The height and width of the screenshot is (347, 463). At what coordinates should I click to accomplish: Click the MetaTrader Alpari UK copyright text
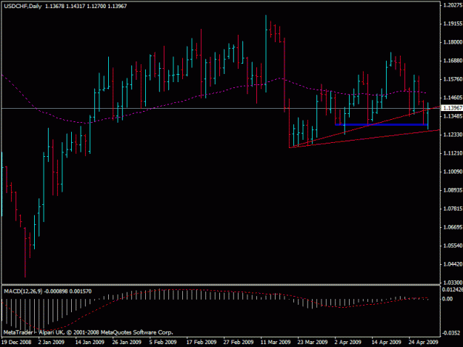point(88,332)
